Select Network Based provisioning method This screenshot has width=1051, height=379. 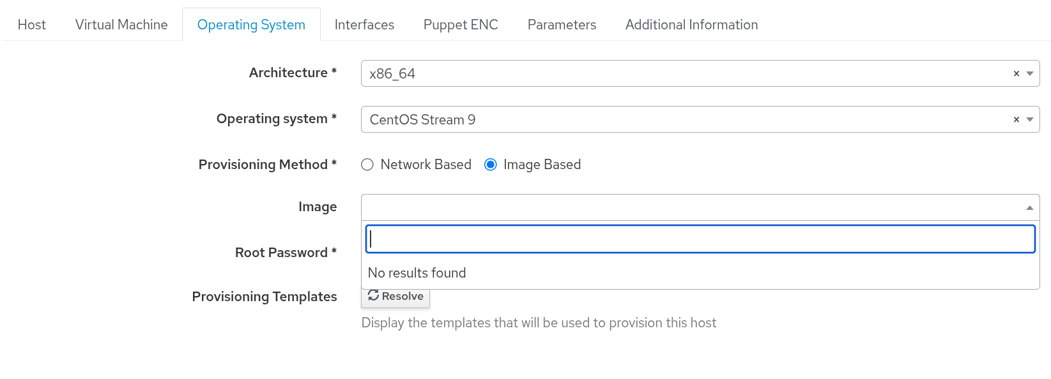pos(367,165)
